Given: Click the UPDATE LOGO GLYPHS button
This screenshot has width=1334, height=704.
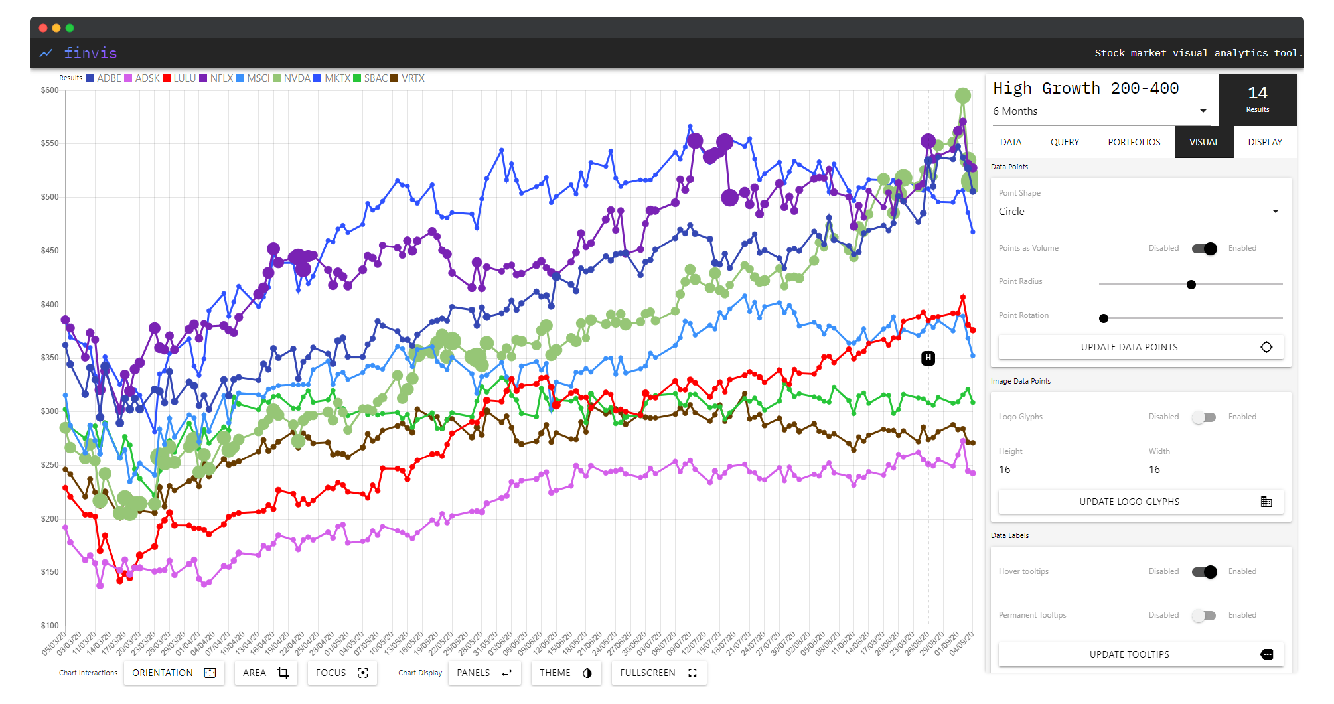Looking at the screenshot, I should (x=1140, y=502).
